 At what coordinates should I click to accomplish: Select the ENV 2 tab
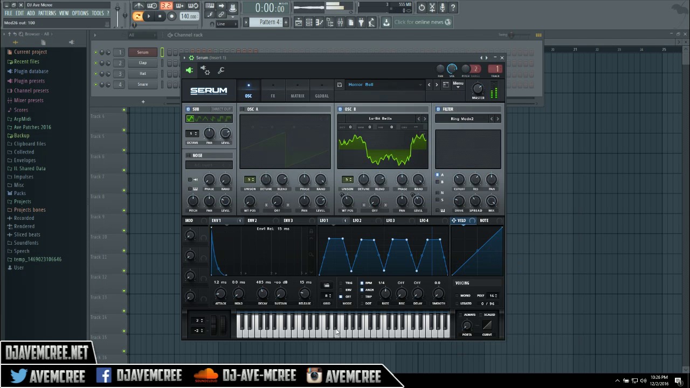click(x=252, y=220)
